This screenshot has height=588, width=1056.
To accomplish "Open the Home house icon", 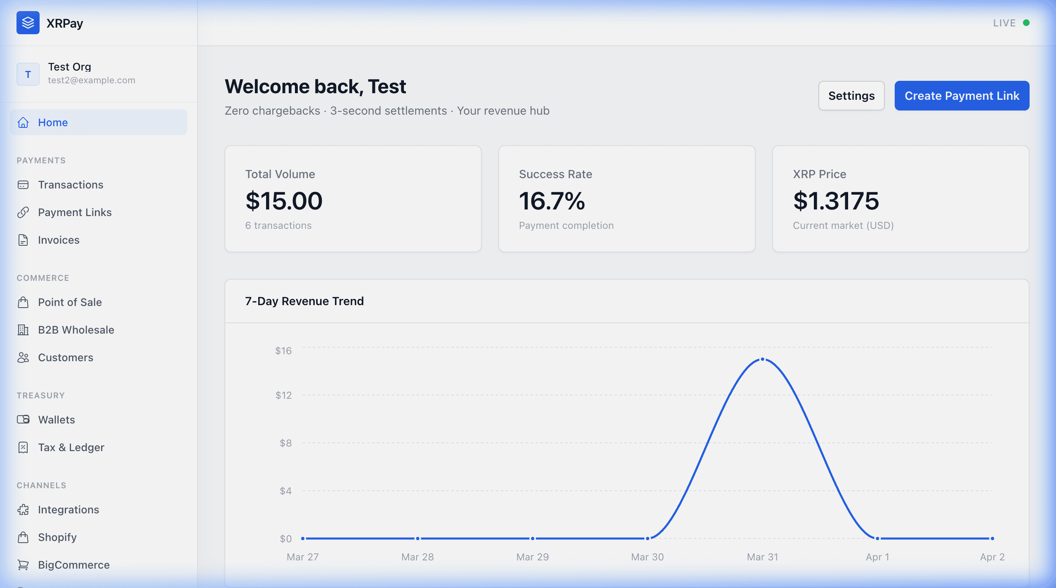I will click(x=23, y=122).
